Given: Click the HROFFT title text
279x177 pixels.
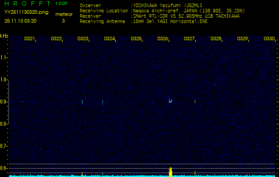Looking at the screenshot, I should [28, 4].
